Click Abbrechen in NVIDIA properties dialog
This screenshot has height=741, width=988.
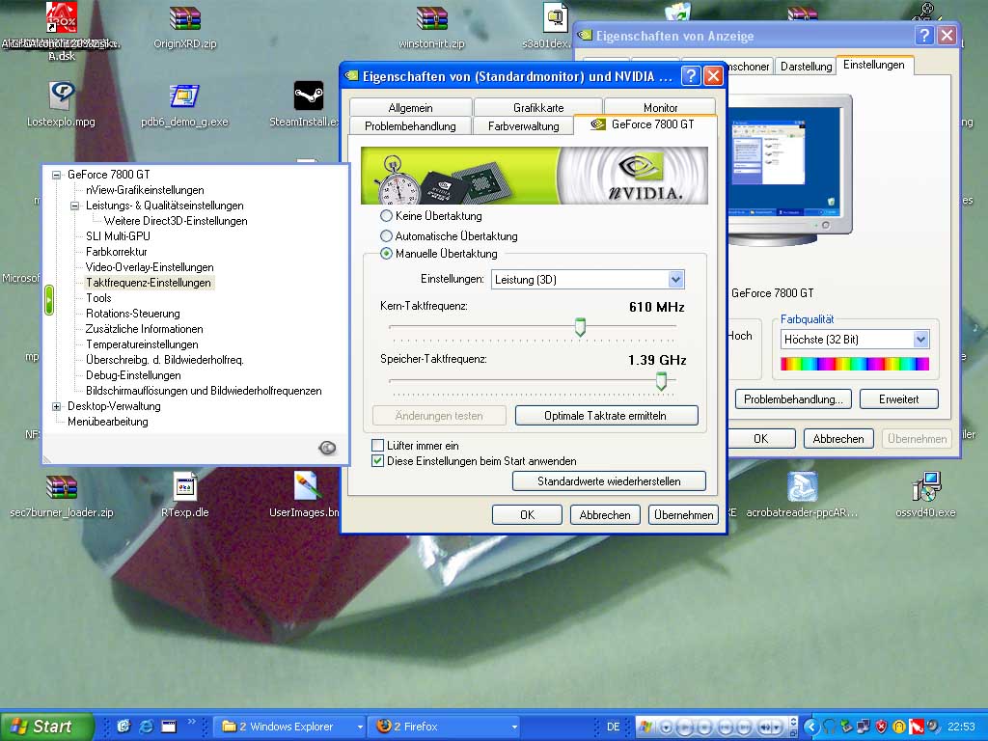click(x=605, y=515)
